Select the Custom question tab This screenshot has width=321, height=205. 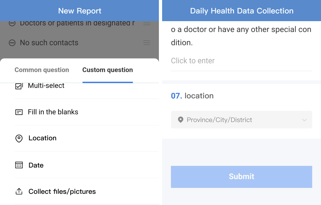tap(108, 70)
